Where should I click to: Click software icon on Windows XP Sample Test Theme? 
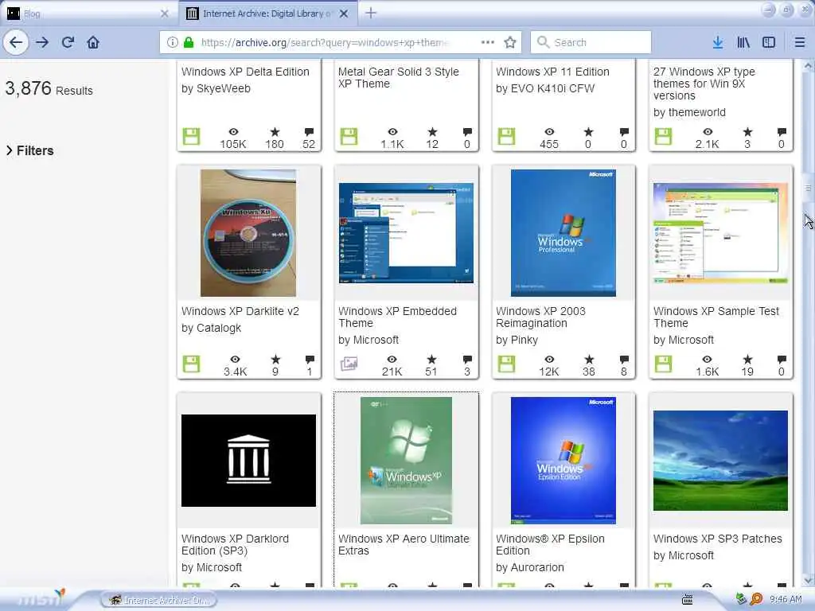tap(663, 364)
